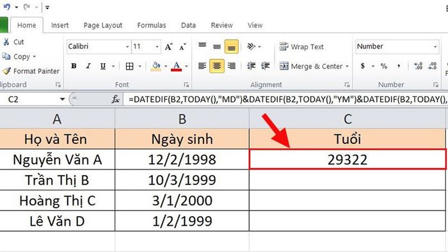448x252 pixels.
Task: Click the Orientation text angle icon
Action: 251,46
